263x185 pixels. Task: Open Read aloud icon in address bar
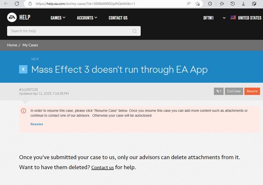[x=188, y=3]
